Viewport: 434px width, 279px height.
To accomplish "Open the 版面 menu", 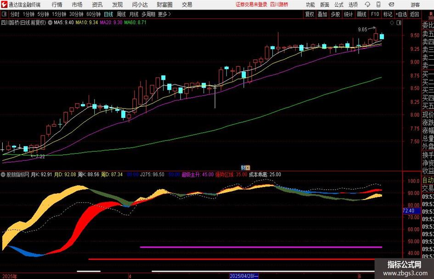I will click(325, 5).
